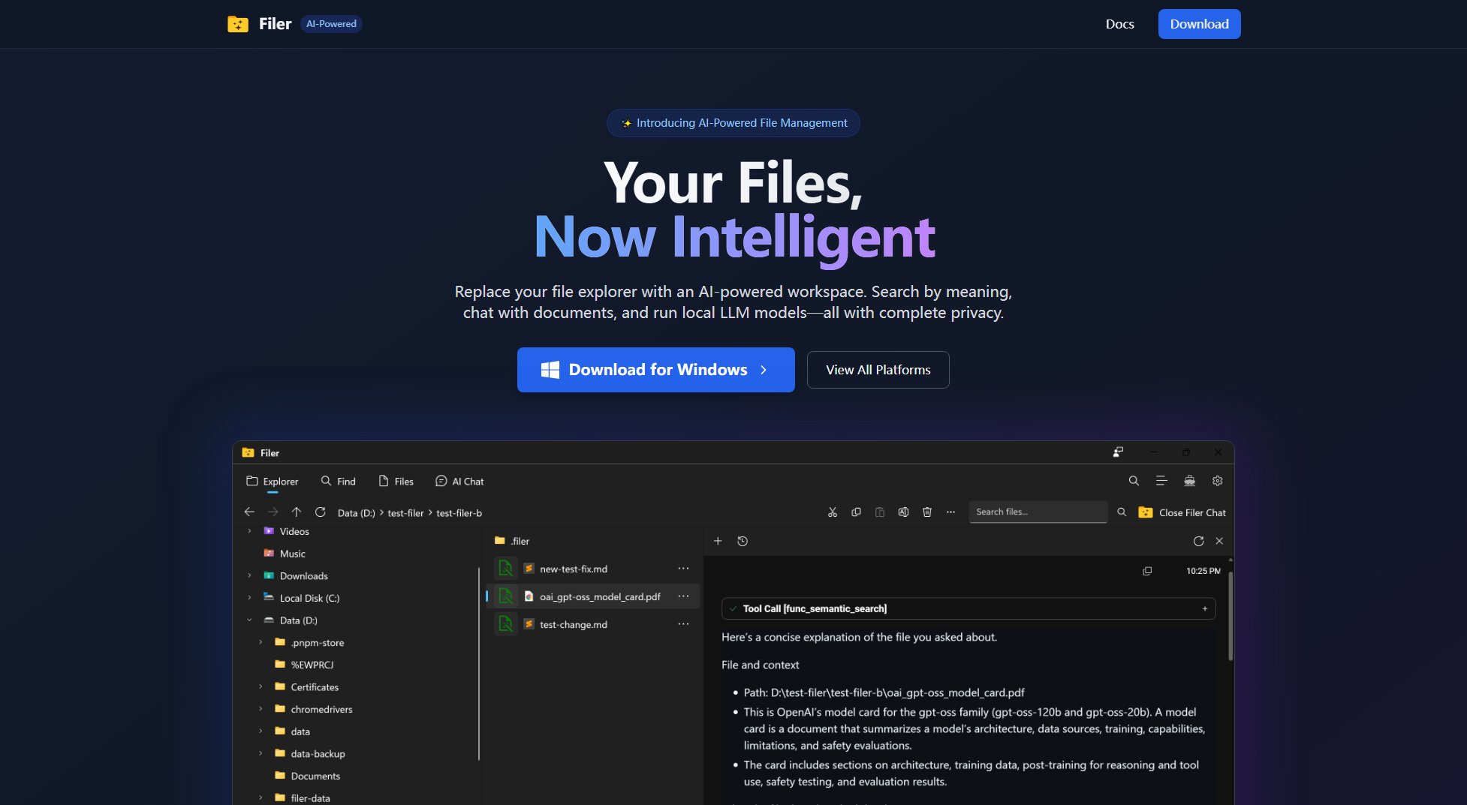Image resolution: width=1467 pixels, height=805 pixels.
Task: Open the .filer folder in file list
Action: pos(512,541)
